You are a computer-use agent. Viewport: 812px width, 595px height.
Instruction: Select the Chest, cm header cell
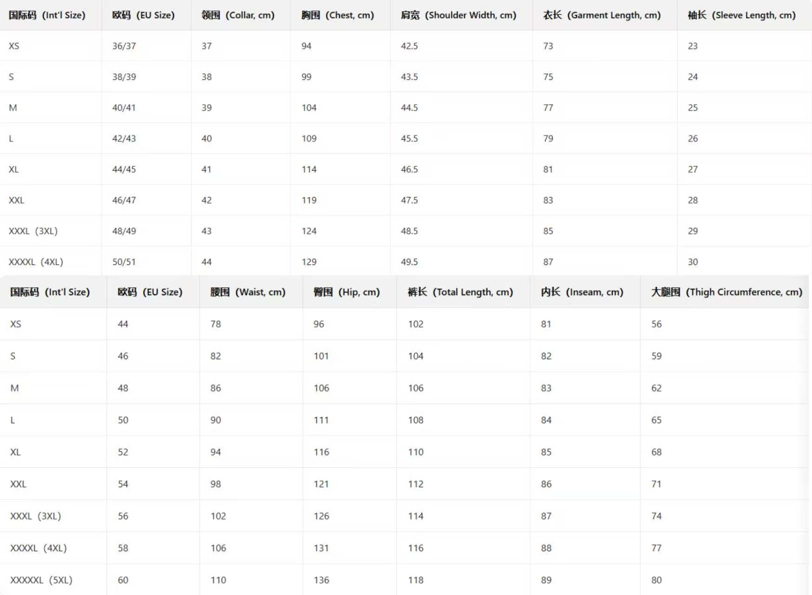click(338, 15)
